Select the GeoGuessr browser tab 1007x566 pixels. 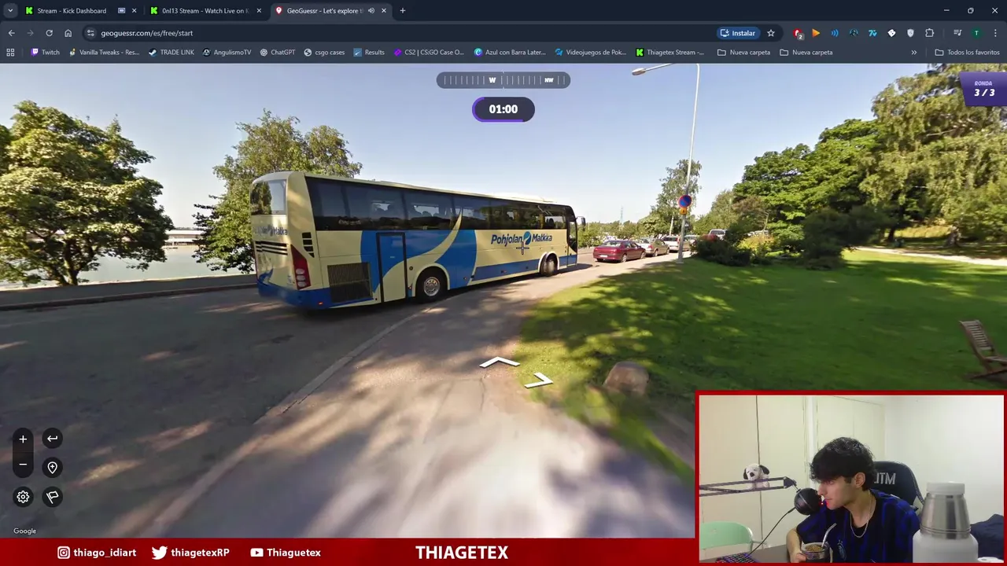click(x=324, y=11)
